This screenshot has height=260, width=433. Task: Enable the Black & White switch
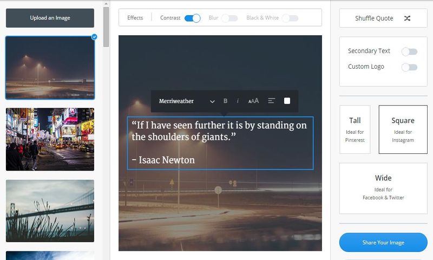[x=290, y=18]
